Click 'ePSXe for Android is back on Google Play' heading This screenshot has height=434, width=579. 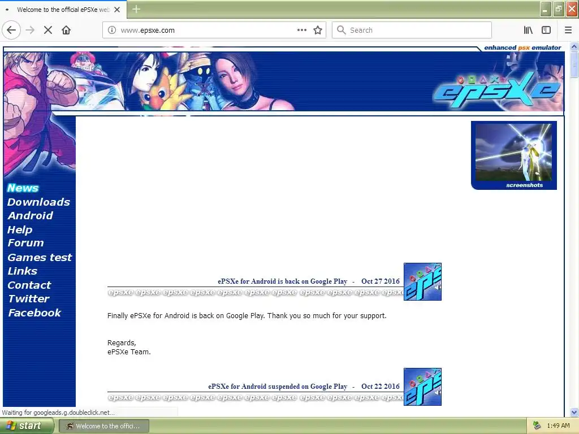click(283, 281)
